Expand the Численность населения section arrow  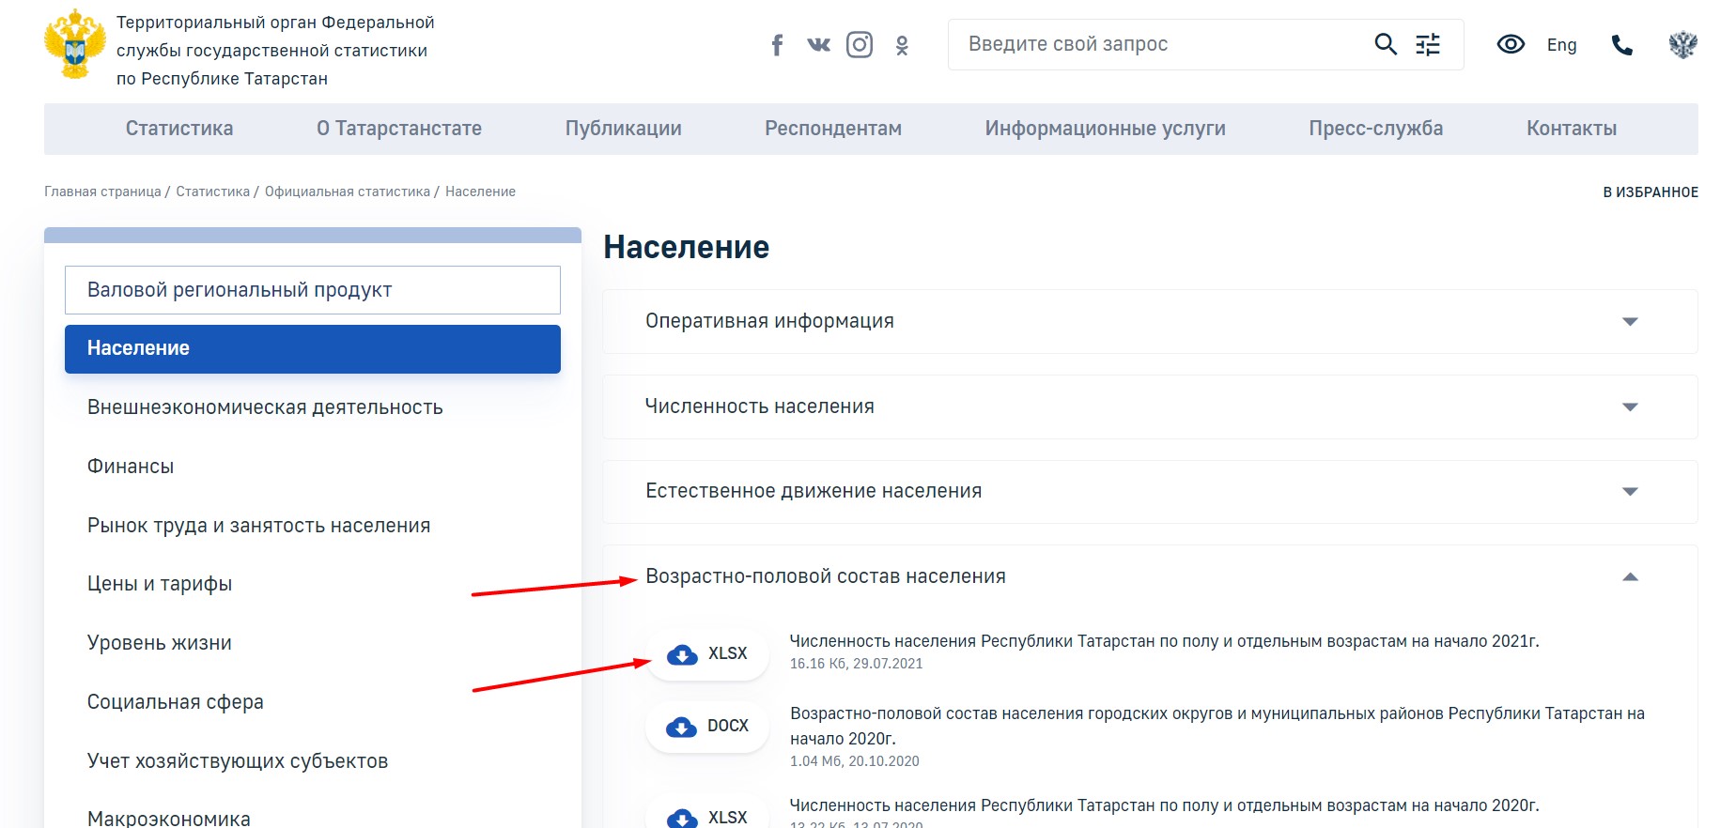(1630, 407)
